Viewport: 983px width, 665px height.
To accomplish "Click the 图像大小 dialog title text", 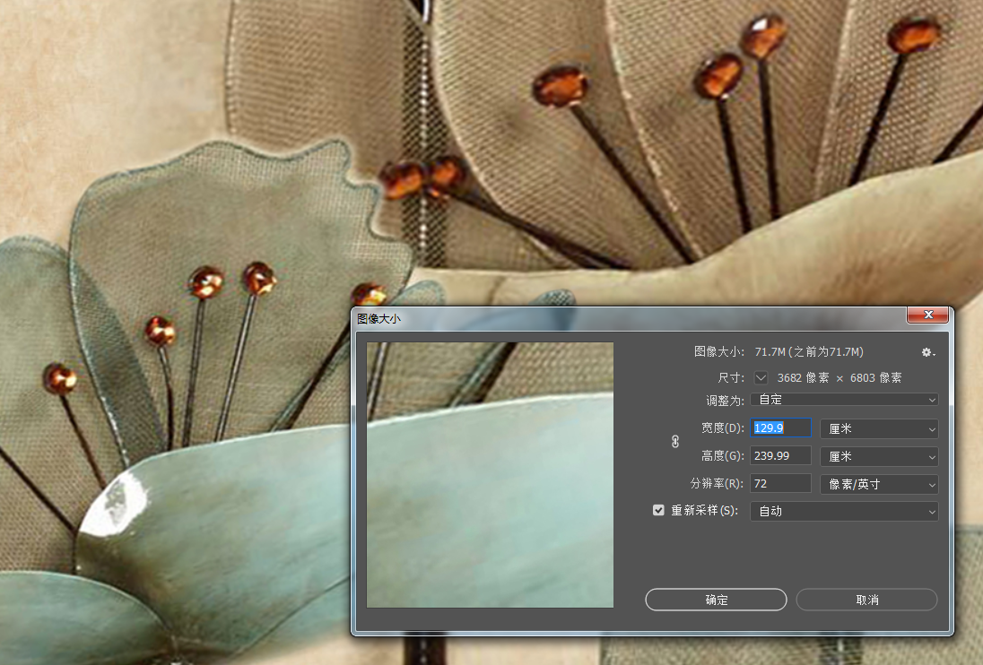I will point(378,319).
